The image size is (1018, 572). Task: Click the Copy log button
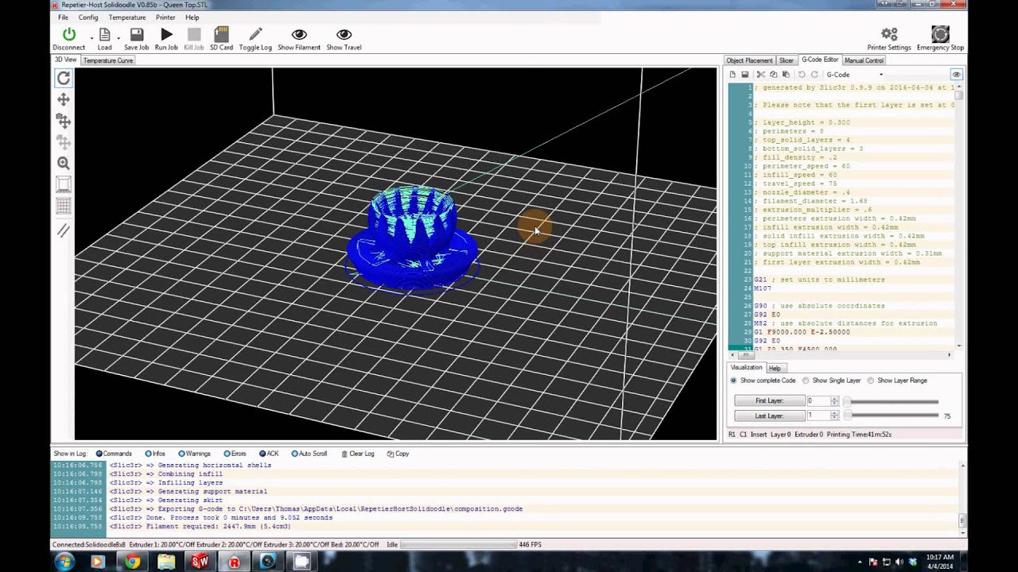click(x=398, y=454)
